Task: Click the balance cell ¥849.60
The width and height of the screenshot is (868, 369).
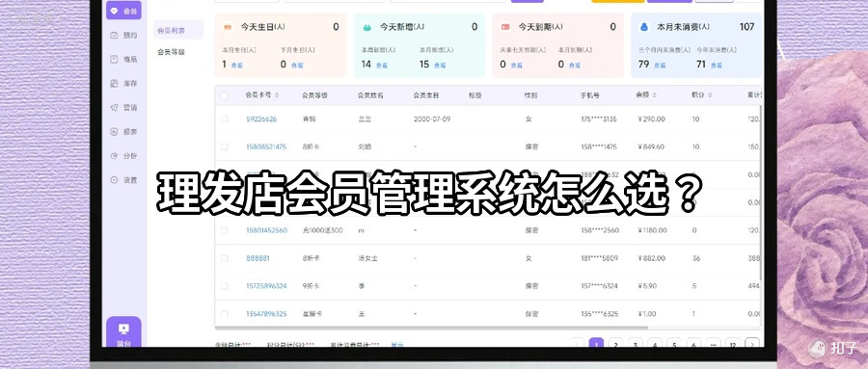Action: 651,146
